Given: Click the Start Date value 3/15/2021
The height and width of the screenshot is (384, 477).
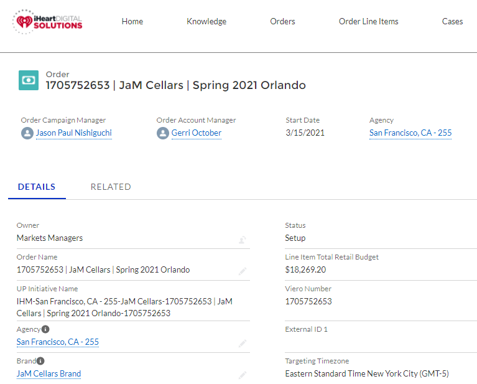Looking at the screenshot, I should pos(305,133).
